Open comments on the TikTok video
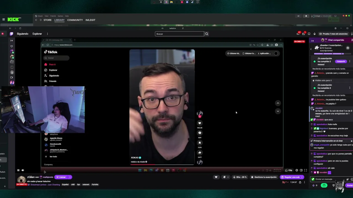Screen dimensions: 353x198 click(x=200, y=133)
